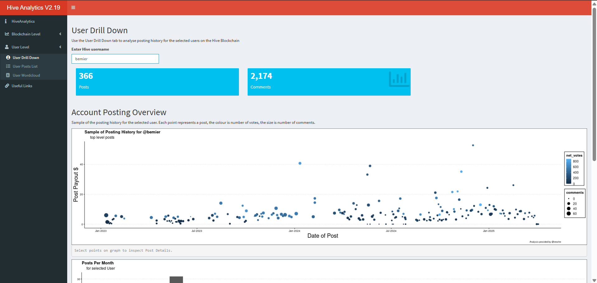Image resolution: width=597 pixels, height=283 pixels.
Task: Click the User Level chevron arrow
Action: click(x=60, y=47)
